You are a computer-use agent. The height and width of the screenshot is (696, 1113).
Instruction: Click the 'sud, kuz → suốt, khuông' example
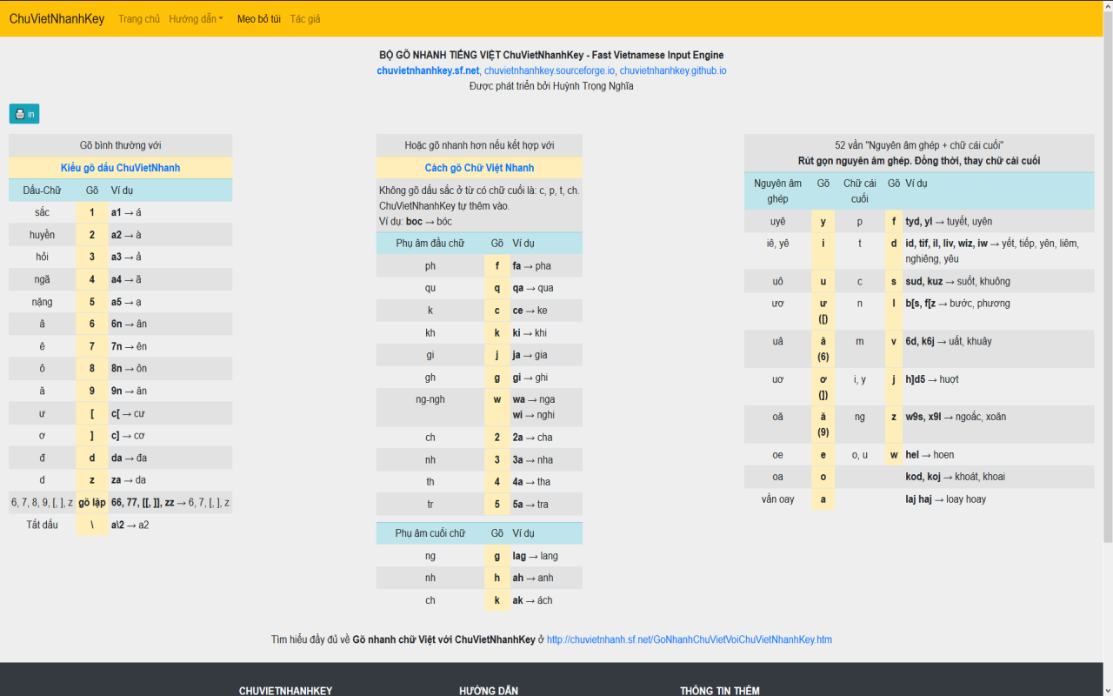(x=957, y=282)
